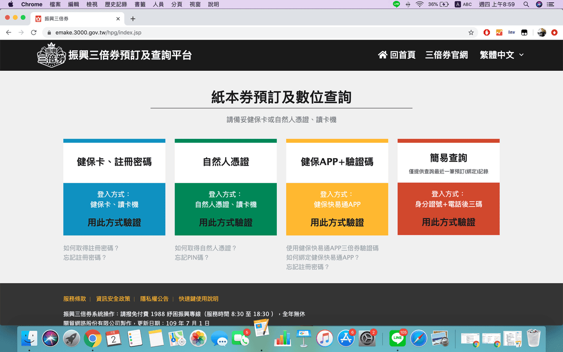The image size is (563, 352).
Task: Reload the page with the refresh icon
Action: point(34,32)
